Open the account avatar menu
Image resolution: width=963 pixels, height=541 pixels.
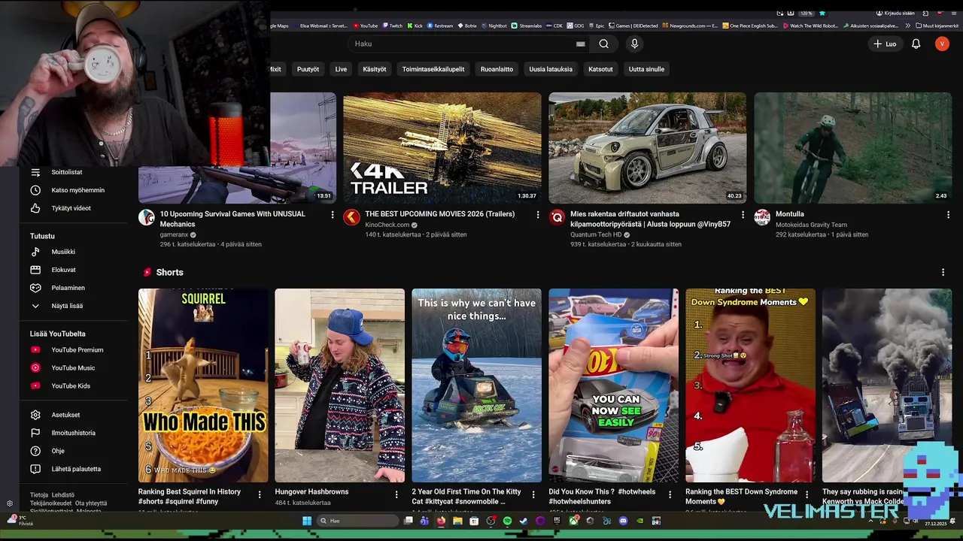pyautogui.click(x=942, y=44)
